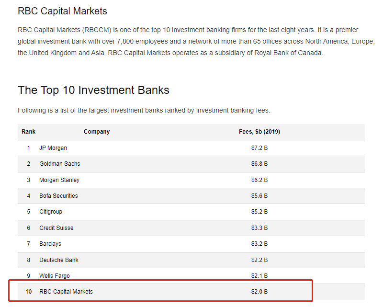
Task: Select the $2.0 B fee cell
Action: point(259,292)
